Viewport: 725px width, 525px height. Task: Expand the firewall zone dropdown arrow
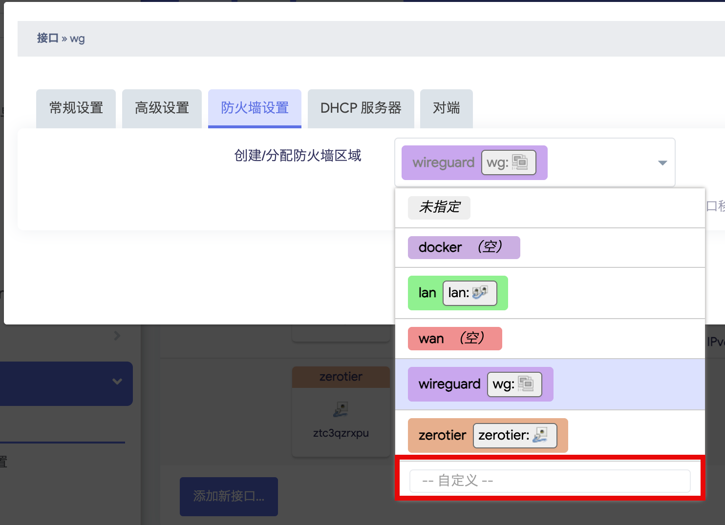pos(662,162)
